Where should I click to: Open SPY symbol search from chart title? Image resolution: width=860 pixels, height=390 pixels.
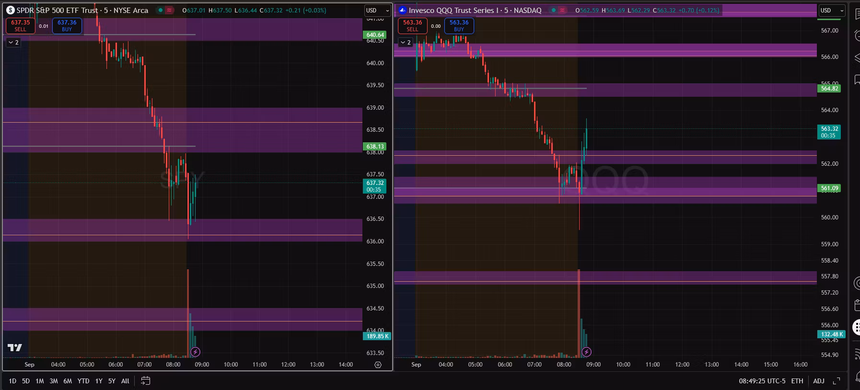coord(82,10)
